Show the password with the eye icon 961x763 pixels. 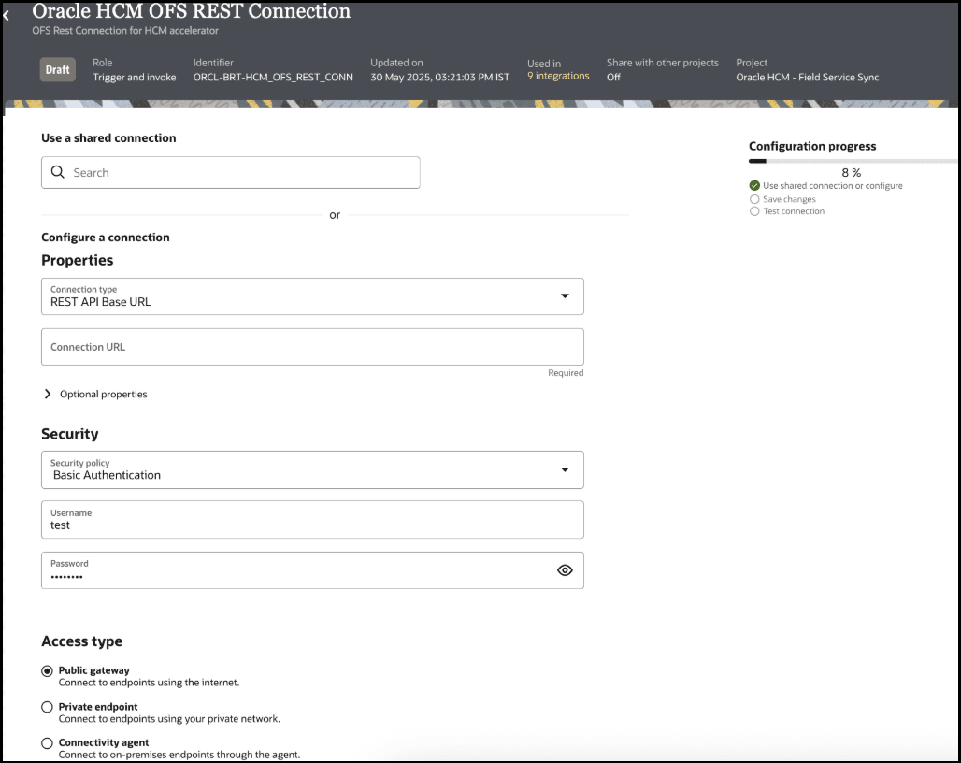[565, 570]
